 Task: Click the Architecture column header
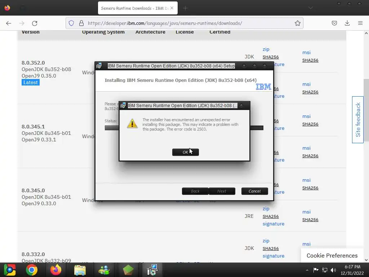150,32
